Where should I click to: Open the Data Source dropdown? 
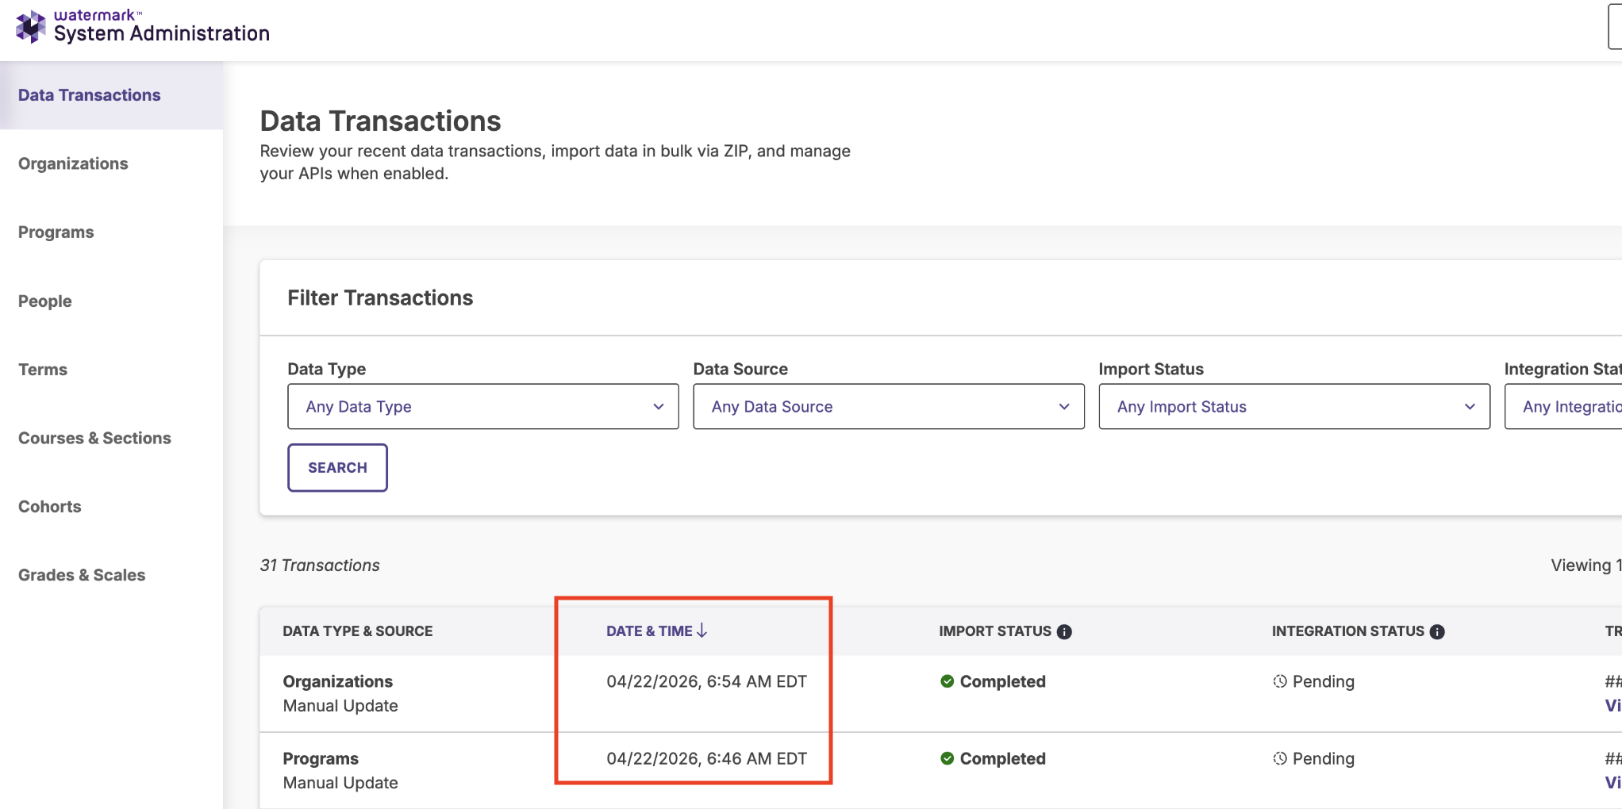point(888,407)
